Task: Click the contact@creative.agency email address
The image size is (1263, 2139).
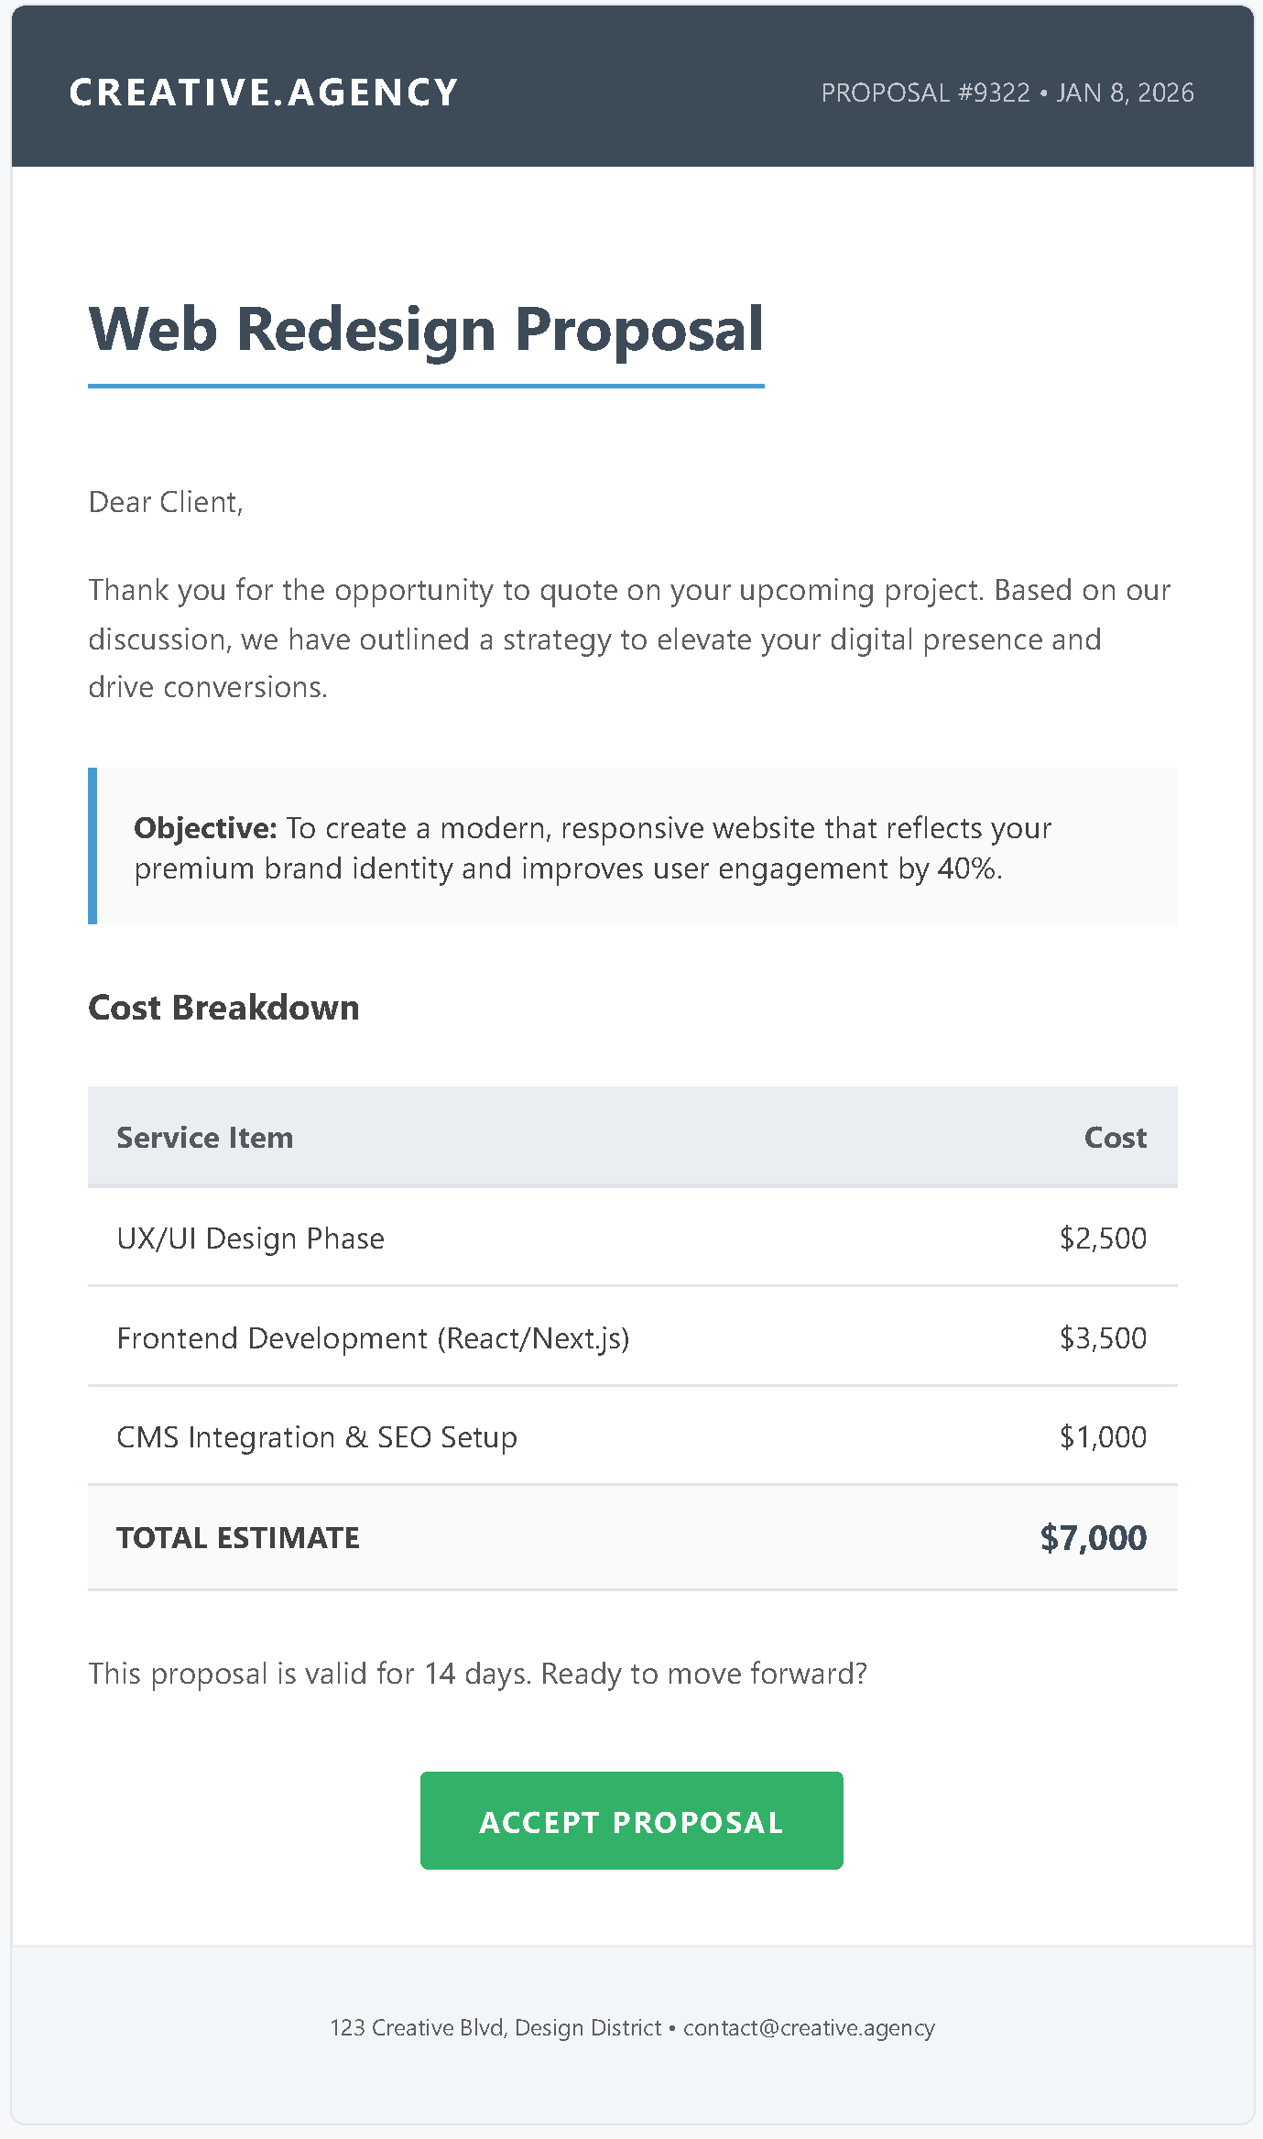Action: tap(809, 2027)
